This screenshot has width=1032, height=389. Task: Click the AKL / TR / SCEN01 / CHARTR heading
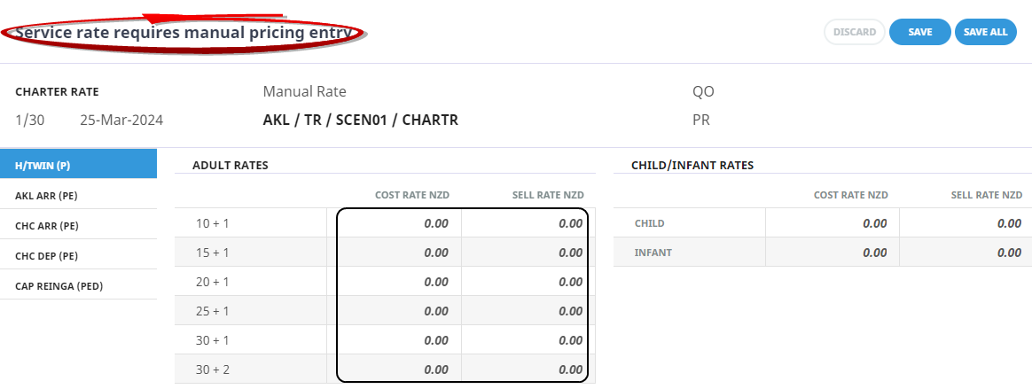pos(360,120)
